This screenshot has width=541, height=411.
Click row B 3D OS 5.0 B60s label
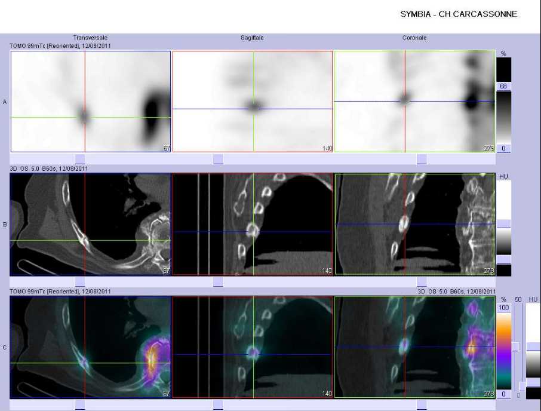pyautogui.click(x=48, y=168)
